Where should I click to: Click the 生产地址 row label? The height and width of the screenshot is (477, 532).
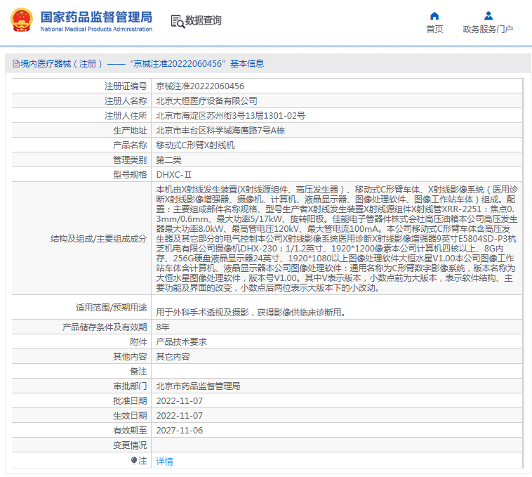coord(130,131)
